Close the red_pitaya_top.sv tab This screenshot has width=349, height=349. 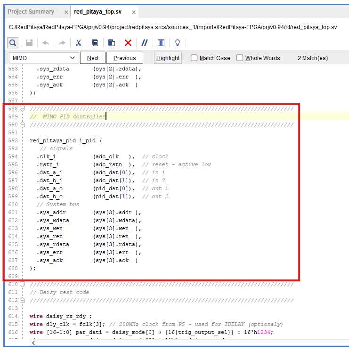click(x=134, y=12)
